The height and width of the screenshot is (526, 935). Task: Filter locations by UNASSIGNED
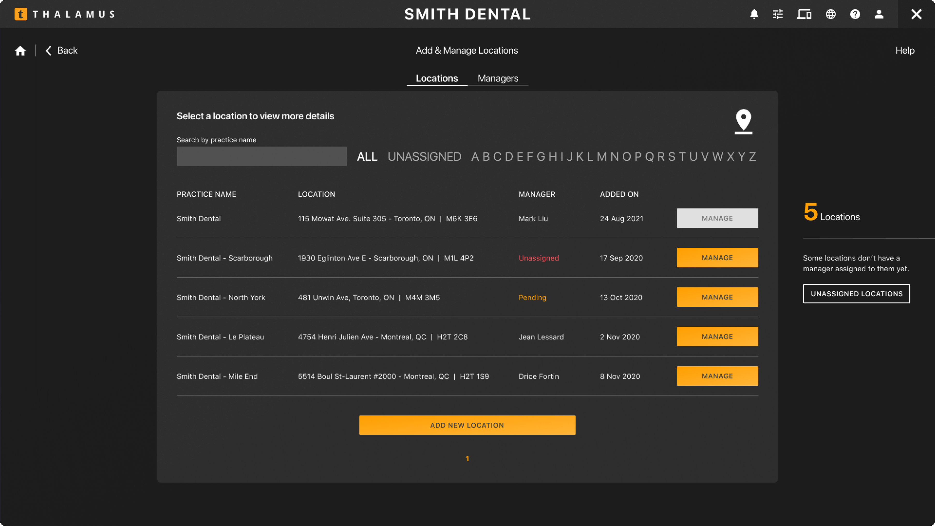(424, 156)
